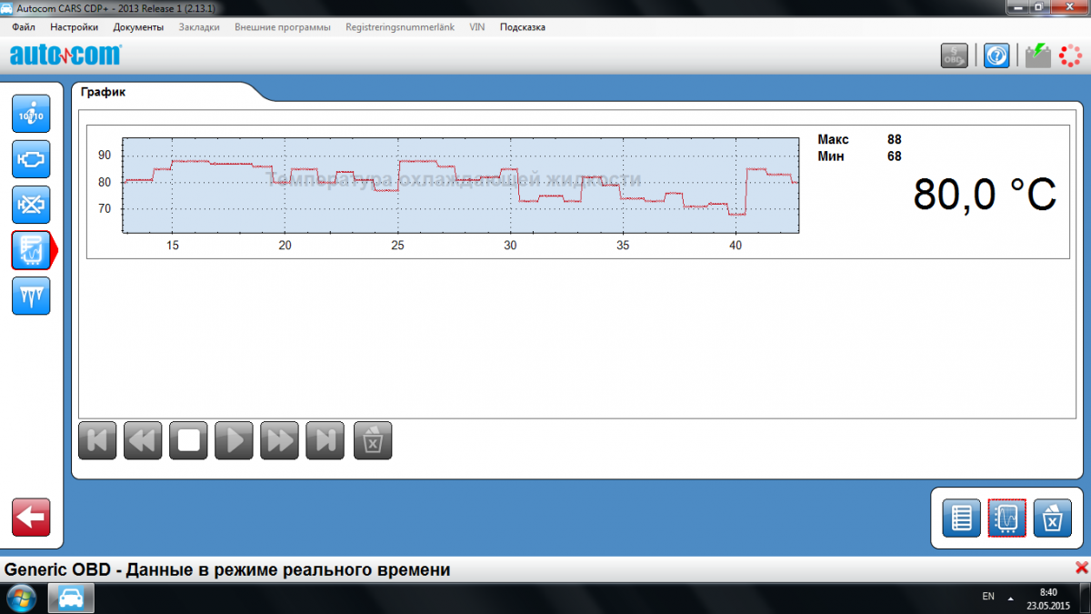The width and height of the screenshot is (1091, 614).
Task: Select the engine fault codes sidebar icon
Action: coord(31,159)
